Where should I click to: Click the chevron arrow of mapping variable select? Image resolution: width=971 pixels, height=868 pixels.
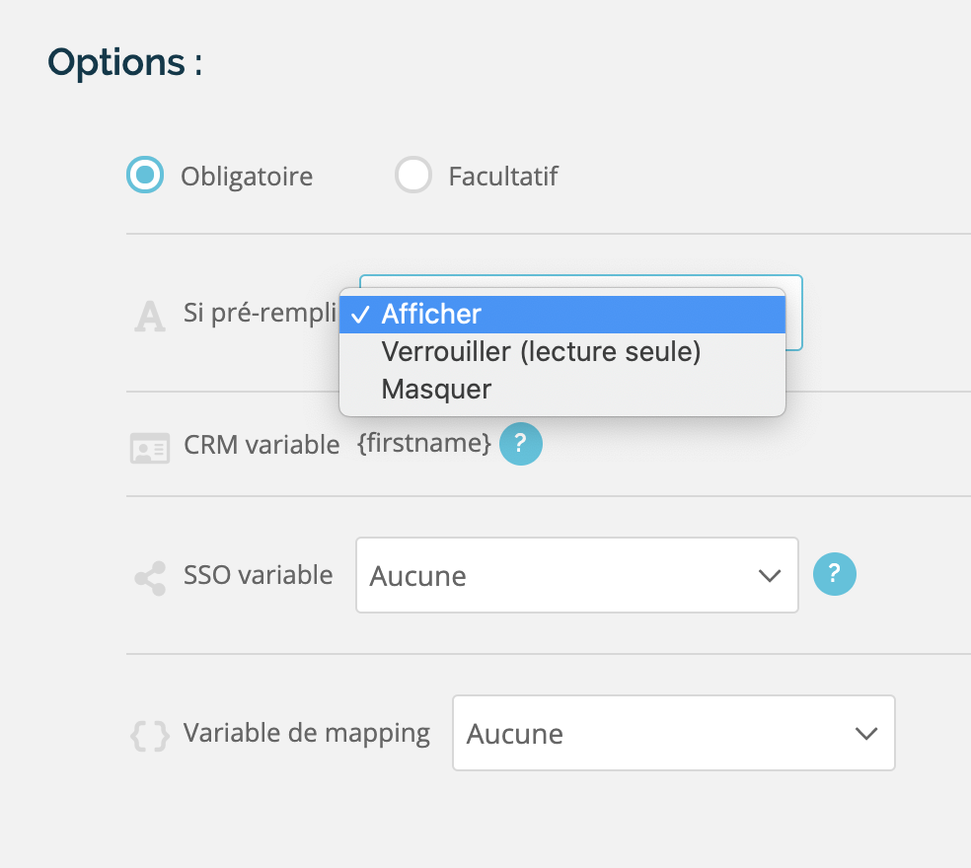(x=865, y=734)
